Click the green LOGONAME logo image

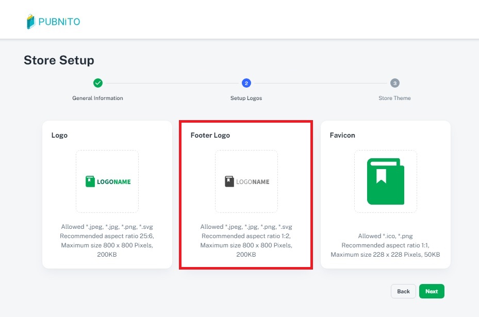(108, 181)
